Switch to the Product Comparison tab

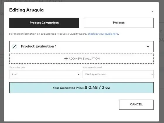(x=44, y=23)
